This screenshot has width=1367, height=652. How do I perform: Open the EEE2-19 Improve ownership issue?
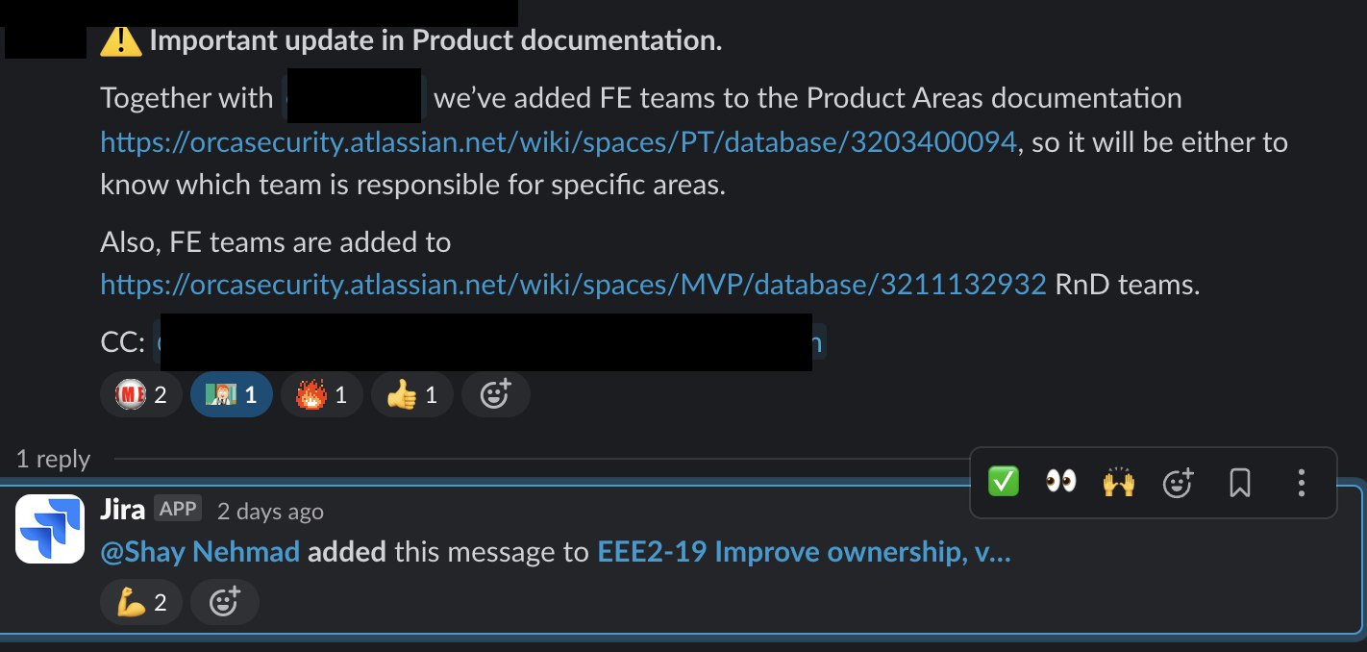[x=804, y=552]
